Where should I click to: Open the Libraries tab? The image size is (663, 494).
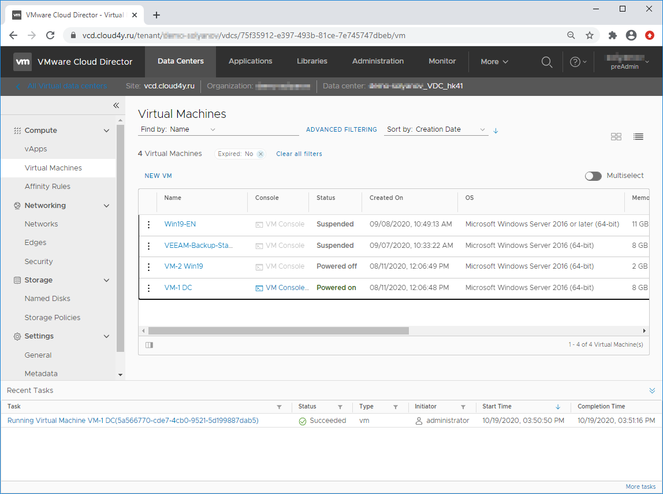312,61
